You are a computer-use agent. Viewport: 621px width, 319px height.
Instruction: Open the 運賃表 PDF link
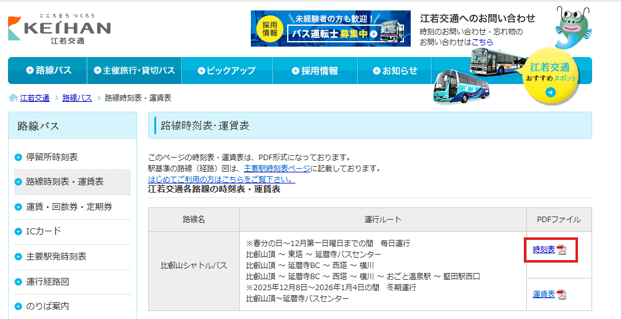pyautogui.click(x=544, y=294)
